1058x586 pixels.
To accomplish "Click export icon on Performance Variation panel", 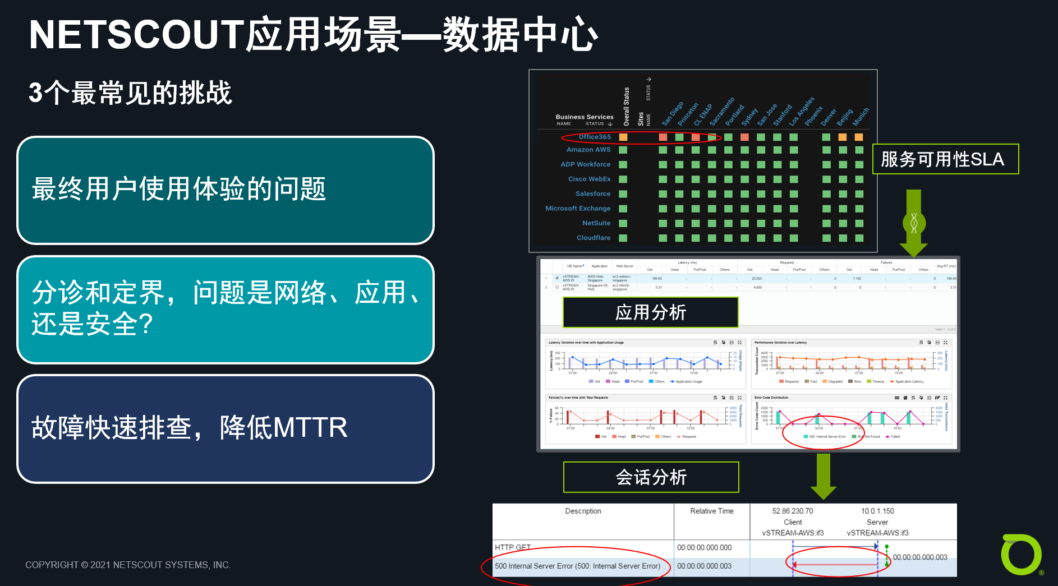I will point(929,342).
